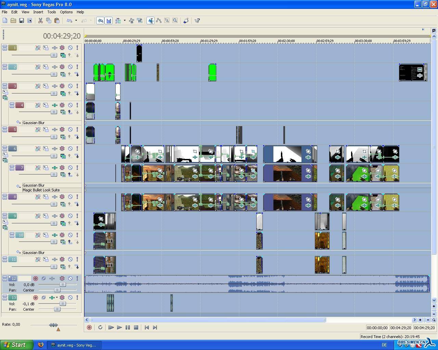Open the File menu
The height and width of the screenshot is (350, 438).
(x=4, y=12)
